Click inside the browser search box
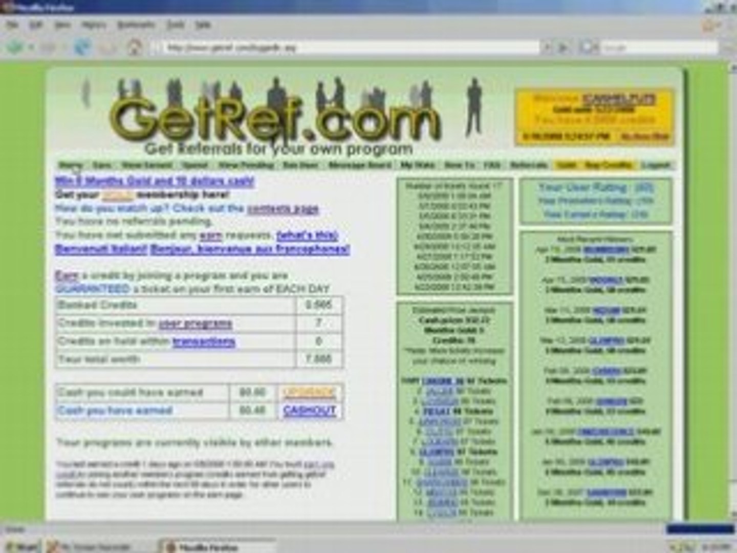 658,48
